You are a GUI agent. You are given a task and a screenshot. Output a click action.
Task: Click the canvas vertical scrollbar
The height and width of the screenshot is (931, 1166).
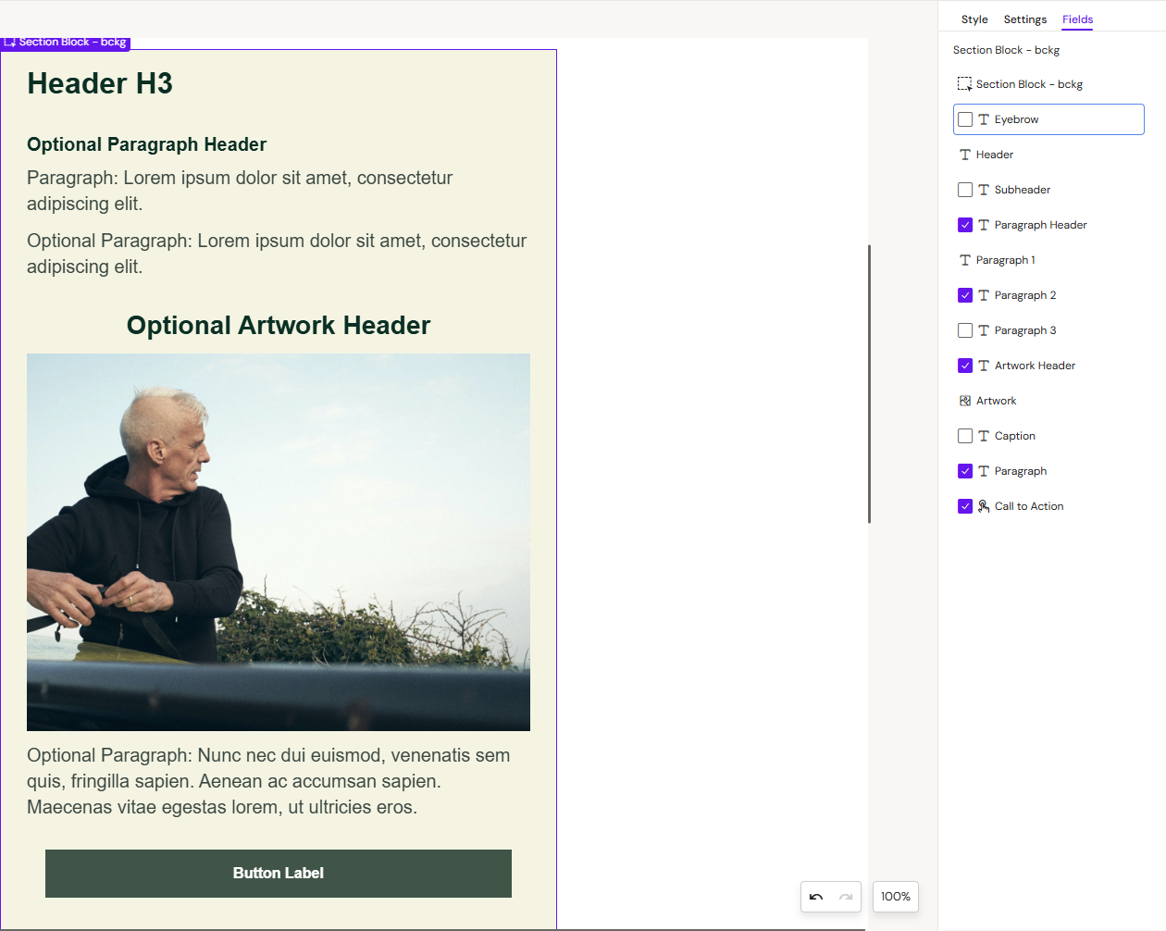(869, 383)
